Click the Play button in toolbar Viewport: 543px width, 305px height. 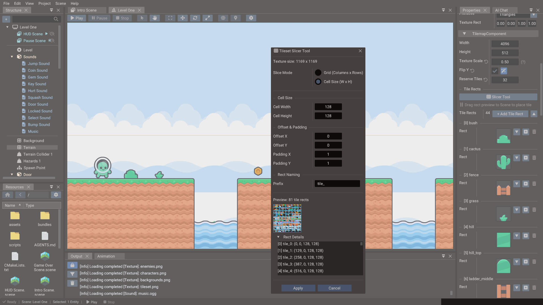[77, 18]
